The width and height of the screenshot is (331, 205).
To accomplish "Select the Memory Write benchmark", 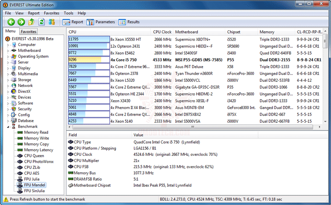I will (36, 138).
